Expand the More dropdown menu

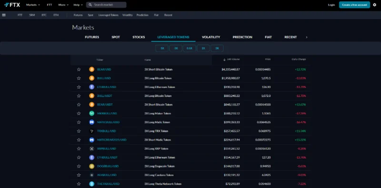click(63, 5)
